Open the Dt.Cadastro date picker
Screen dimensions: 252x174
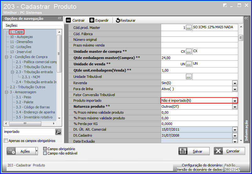click(235, 135)
